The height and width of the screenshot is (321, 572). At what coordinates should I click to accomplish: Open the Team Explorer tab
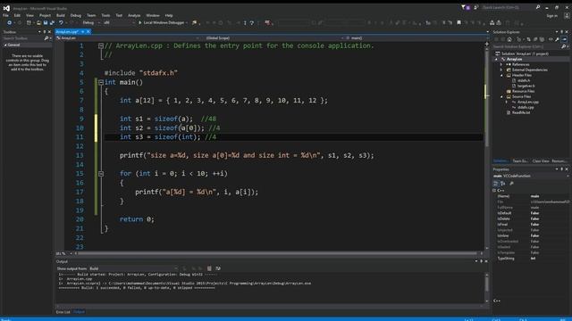click(520, 160)
